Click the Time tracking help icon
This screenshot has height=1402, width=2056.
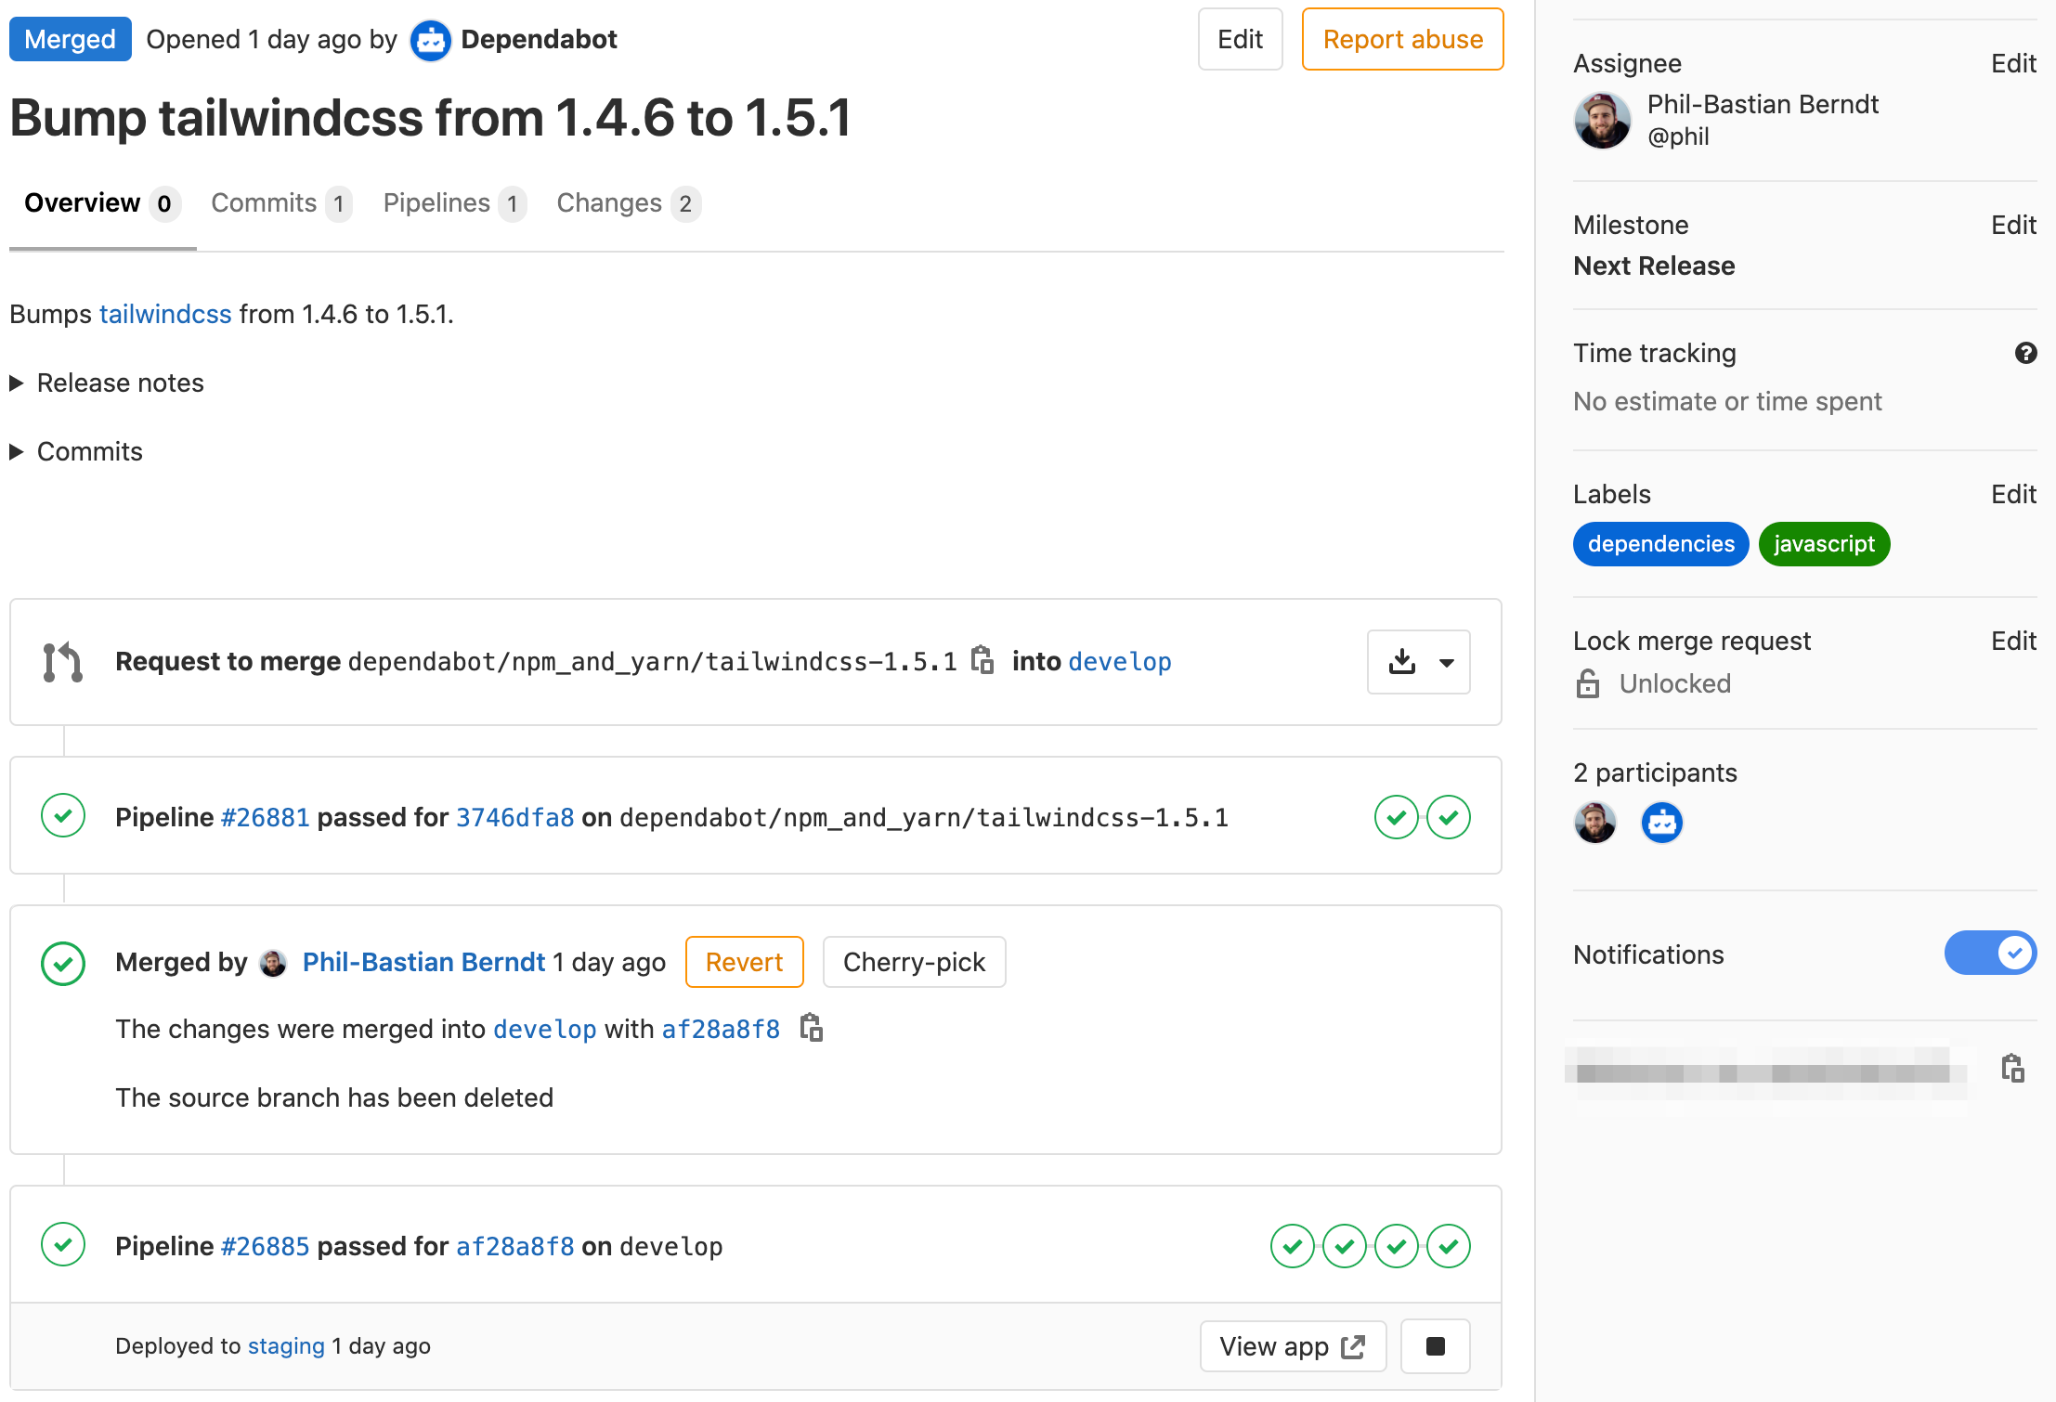[2025, 353]
